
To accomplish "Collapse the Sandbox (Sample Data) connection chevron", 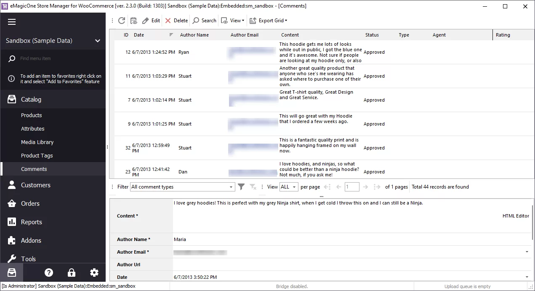I will click(x=97, y=41).
